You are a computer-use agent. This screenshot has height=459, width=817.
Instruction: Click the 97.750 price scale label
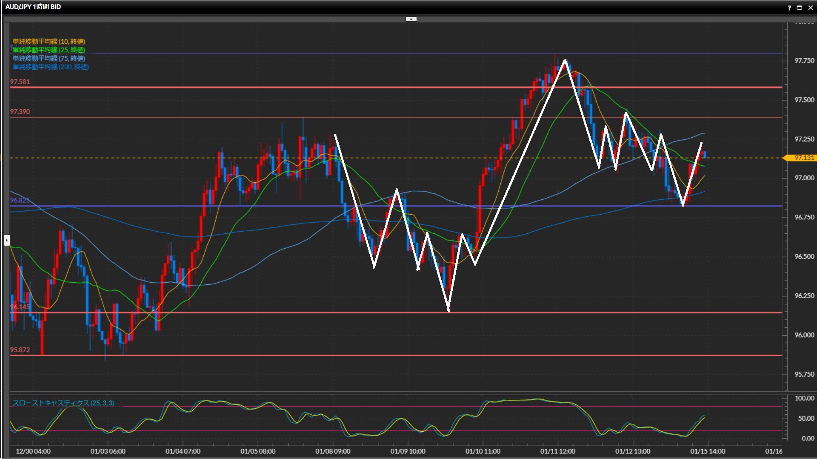pos(804,61)
